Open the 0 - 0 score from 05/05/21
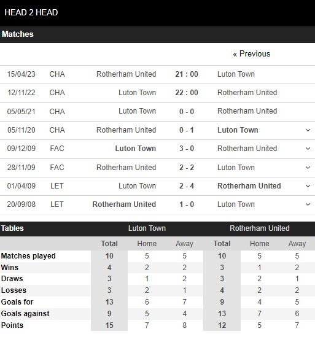315x342 pixels. 187,112
